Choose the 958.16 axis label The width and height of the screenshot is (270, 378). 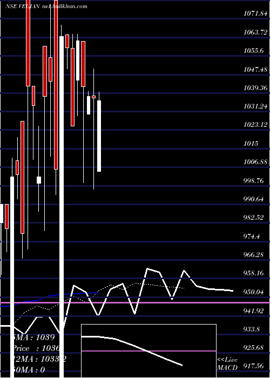tap(254, 273)
